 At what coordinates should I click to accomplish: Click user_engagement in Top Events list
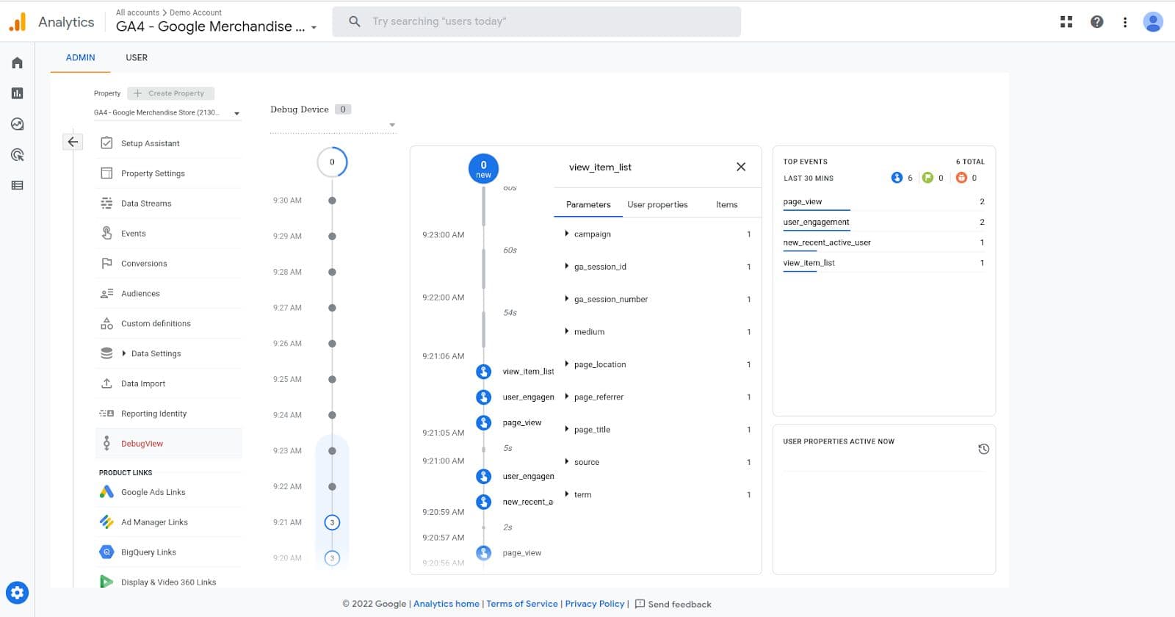(x=816, y=222)
